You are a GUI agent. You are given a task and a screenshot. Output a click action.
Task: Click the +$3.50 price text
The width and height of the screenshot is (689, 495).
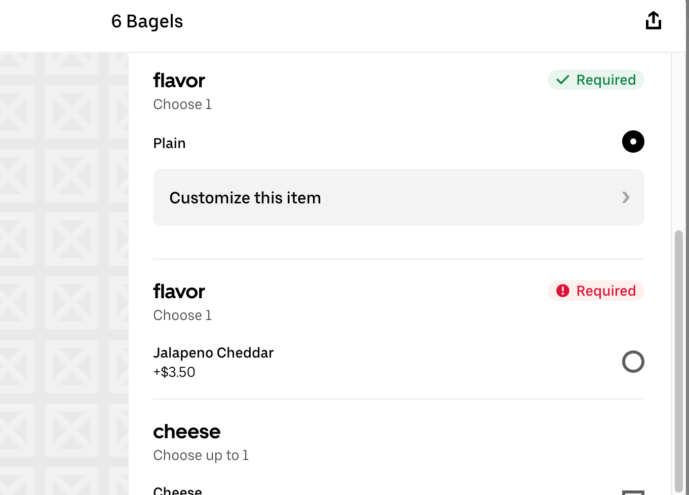tap(174, 372)
